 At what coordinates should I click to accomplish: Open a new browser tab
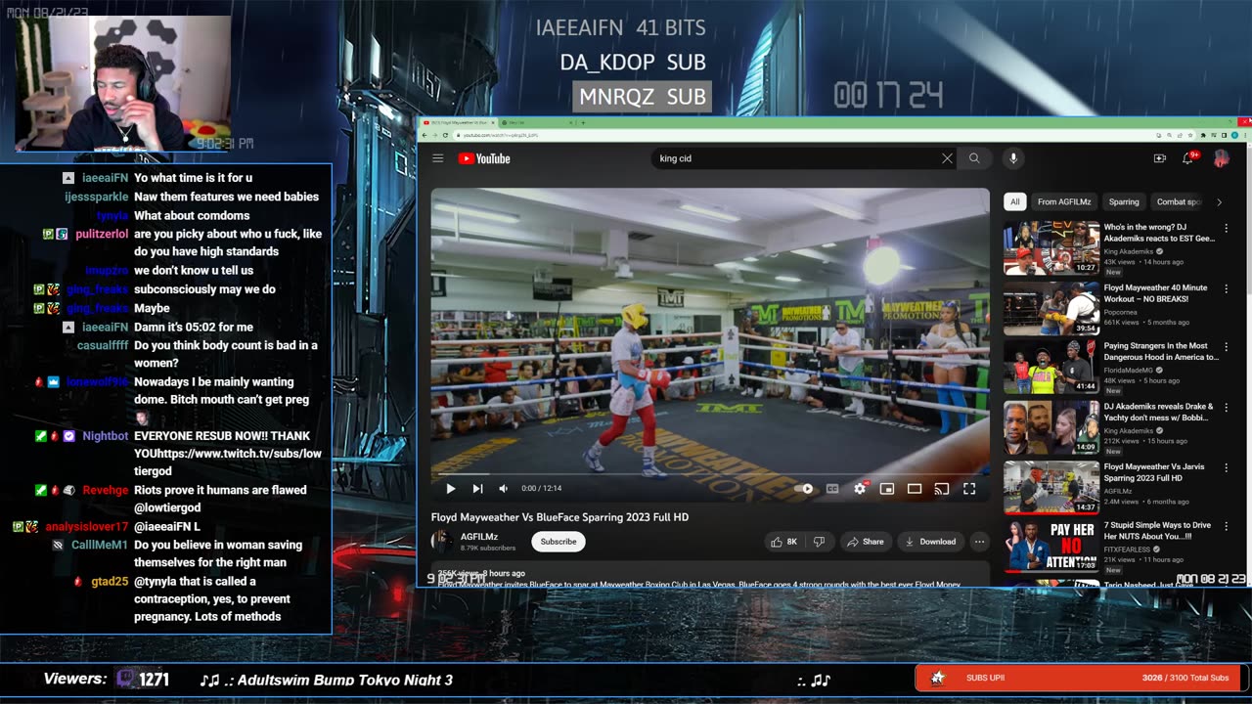point(583,122)
